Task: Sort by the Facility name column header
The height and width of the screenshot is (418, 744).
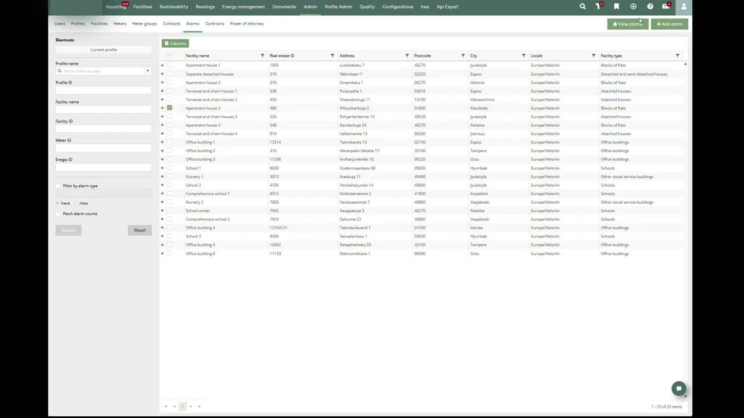Action: click(197, 56)
